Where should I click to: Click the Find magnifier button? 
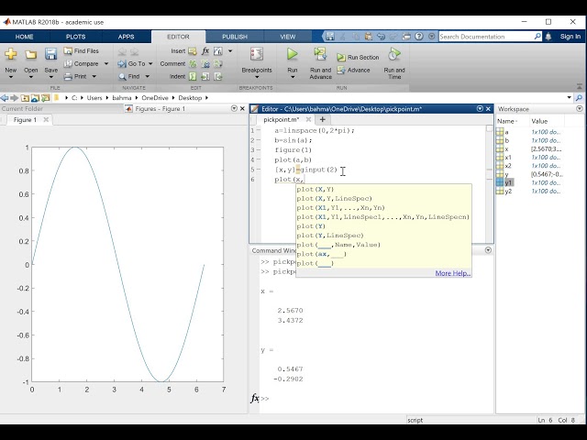[129, 76]
